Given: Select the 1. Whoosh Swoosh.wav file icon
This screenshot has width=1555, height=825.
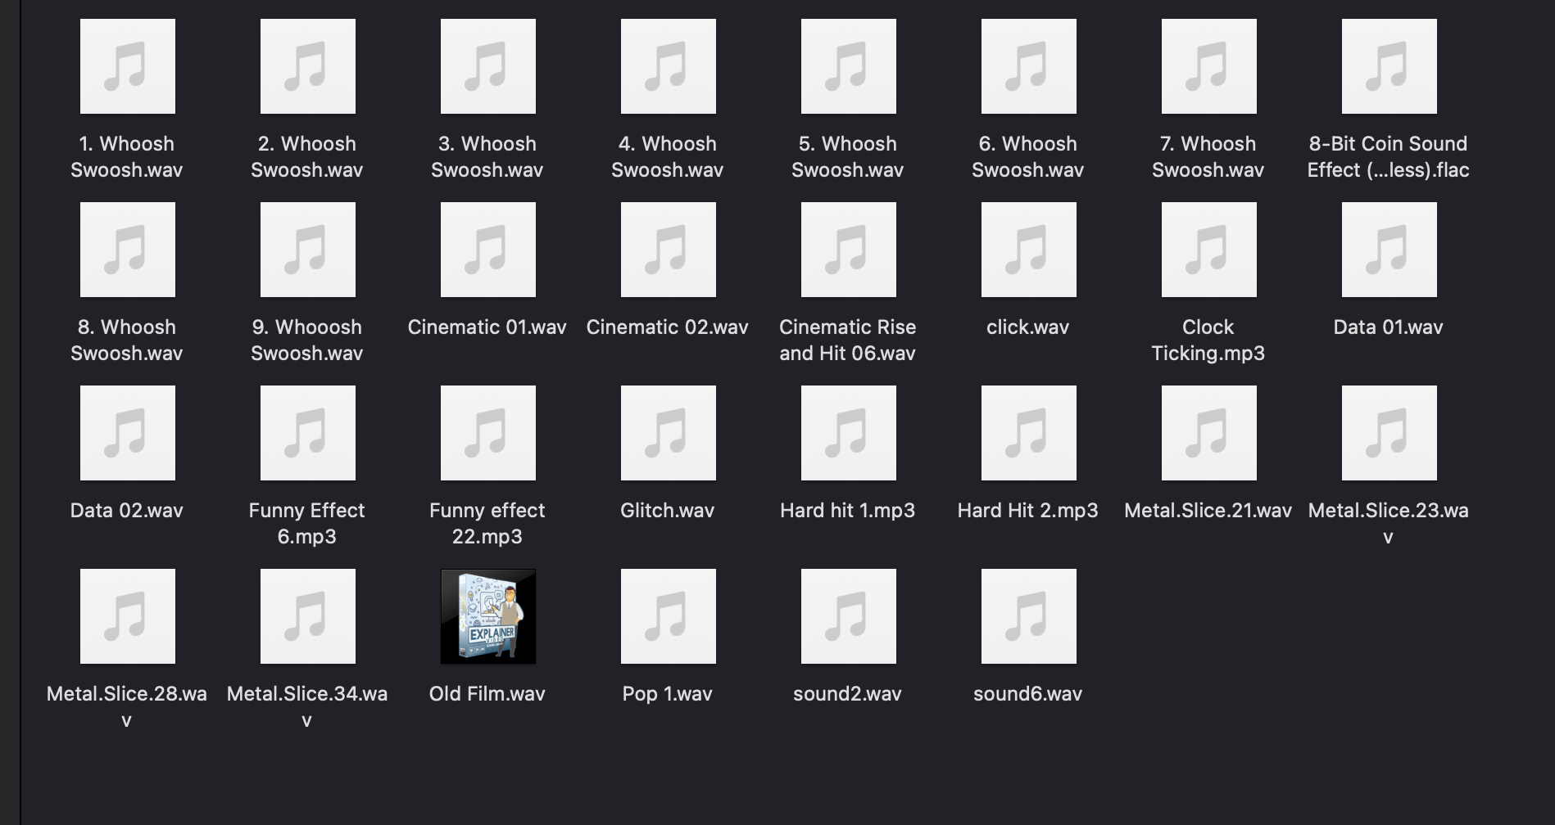Looking at the screenshot, I should coord(127,66).
